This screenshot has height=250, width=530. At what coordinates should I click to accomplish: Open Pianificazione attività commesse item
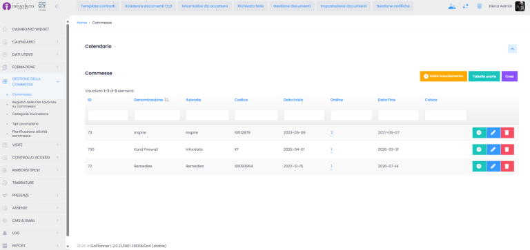30,134
